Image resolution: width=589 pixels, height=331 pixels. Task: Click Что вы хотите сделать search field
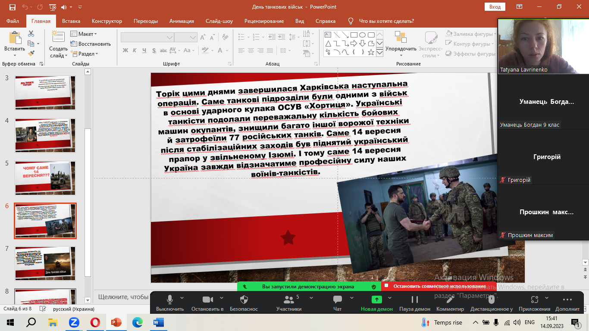coord(386,21)
